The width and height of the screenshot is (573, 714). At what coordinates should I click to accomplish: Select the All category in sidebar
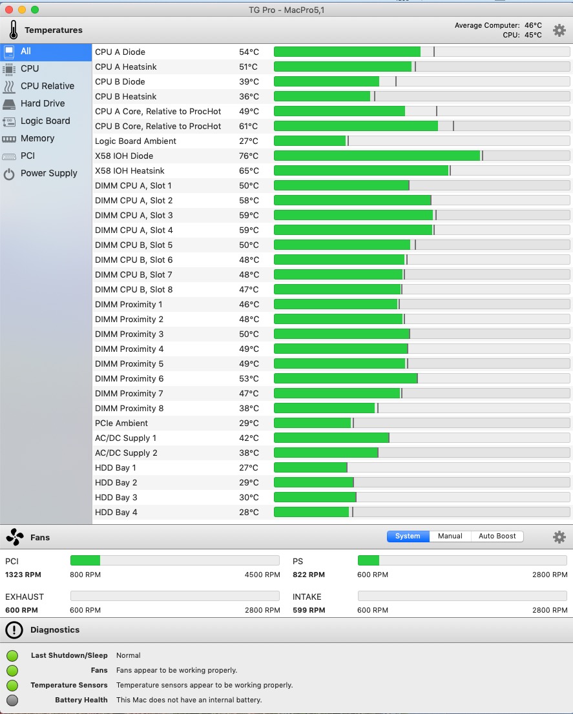tap(46, 52)
